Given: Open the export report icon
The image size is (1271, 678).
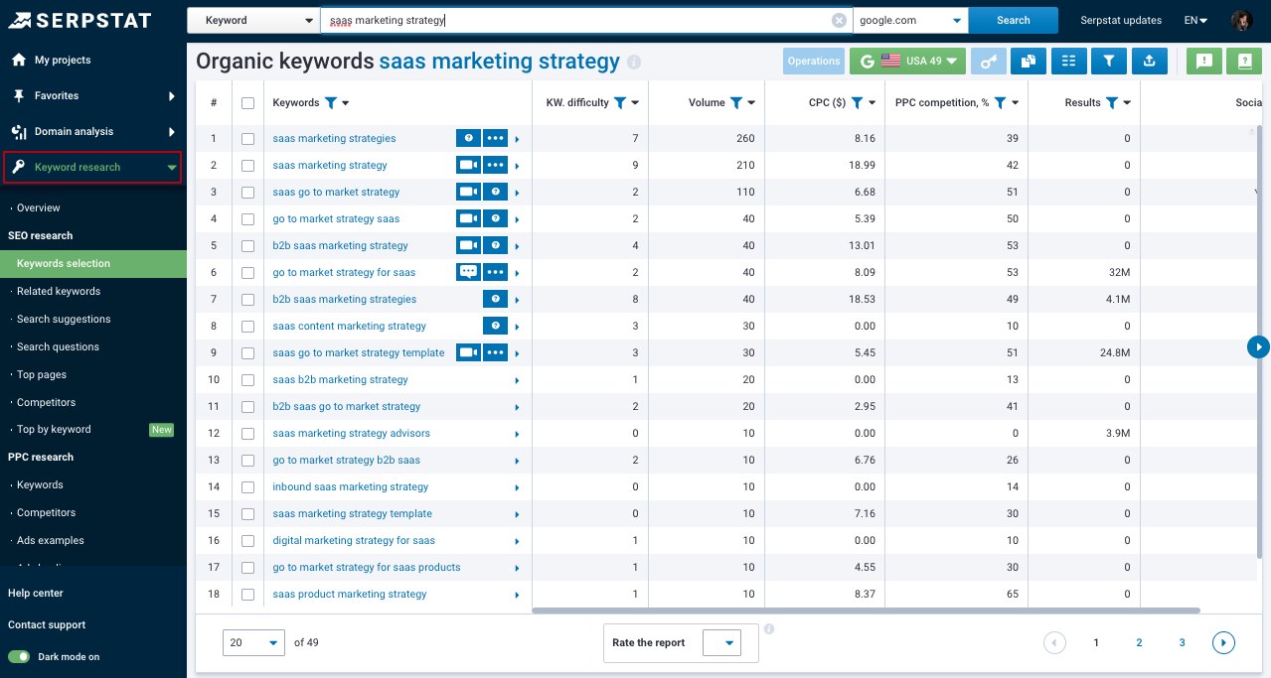Looking at the screenshot, I should 1149,61.
